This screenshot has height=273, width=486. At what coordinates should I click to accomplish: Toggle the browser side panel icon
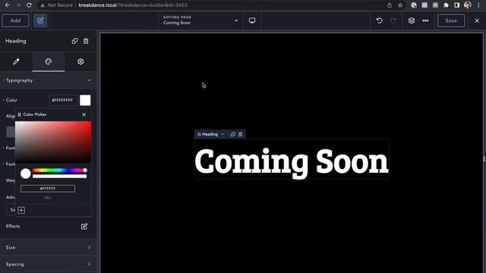[x=456, y=5]
